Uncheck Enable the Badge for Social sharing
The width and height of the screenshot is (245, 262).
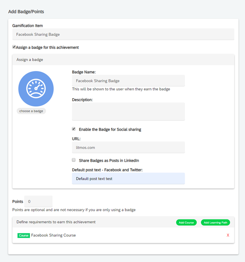pyautogui.click(x=74, y=129)
